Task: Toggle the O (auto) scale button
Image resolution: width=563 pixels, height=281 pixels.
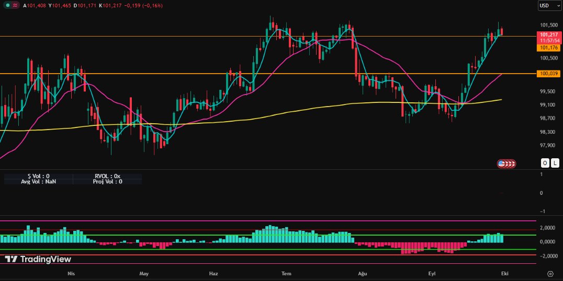Action: pos(545,163)
